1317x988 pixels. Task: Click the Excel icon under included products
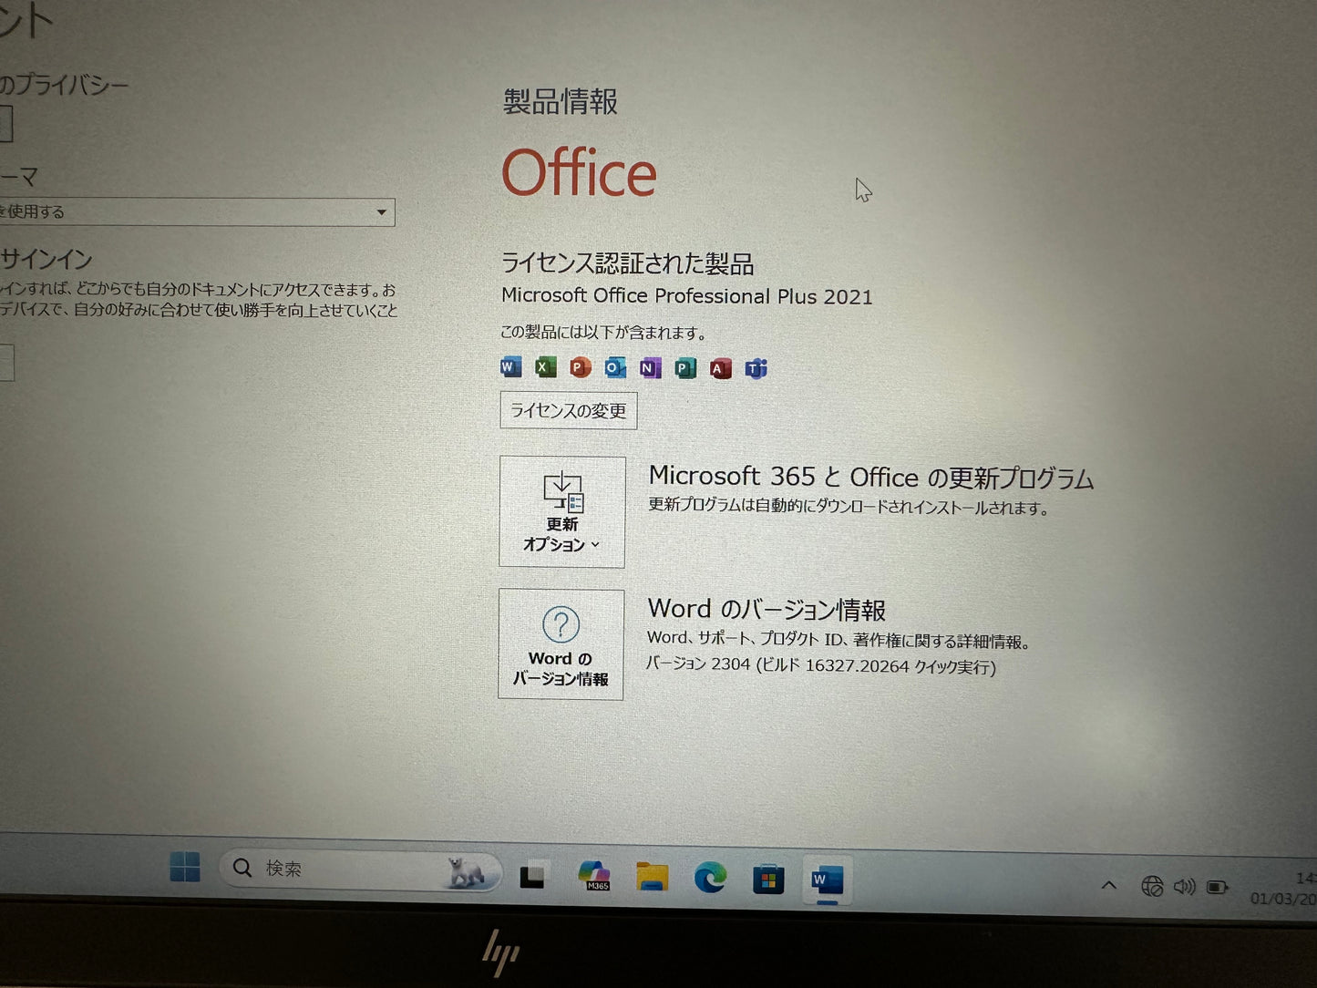[545, 366]
